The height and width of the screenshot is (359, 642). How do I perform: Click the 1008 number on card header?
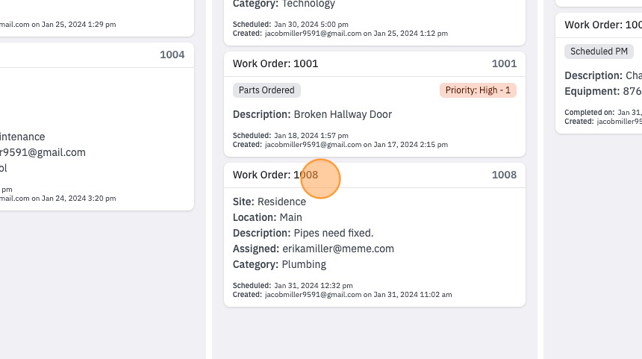coord(504,175)
